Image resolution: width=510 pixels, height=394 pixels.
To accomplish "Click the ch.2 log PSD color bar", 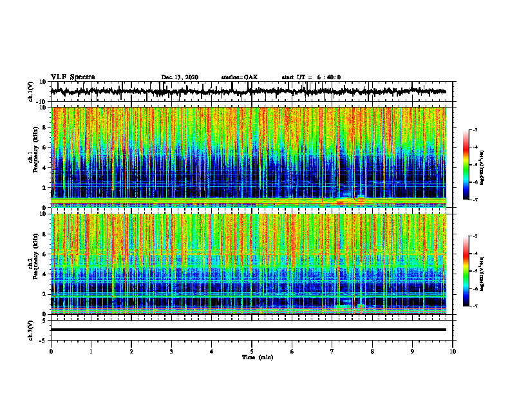I will tap(466, 271).
